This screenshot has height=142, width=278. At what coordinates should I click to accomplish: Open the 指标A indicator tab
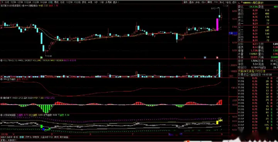coord(3,137)
